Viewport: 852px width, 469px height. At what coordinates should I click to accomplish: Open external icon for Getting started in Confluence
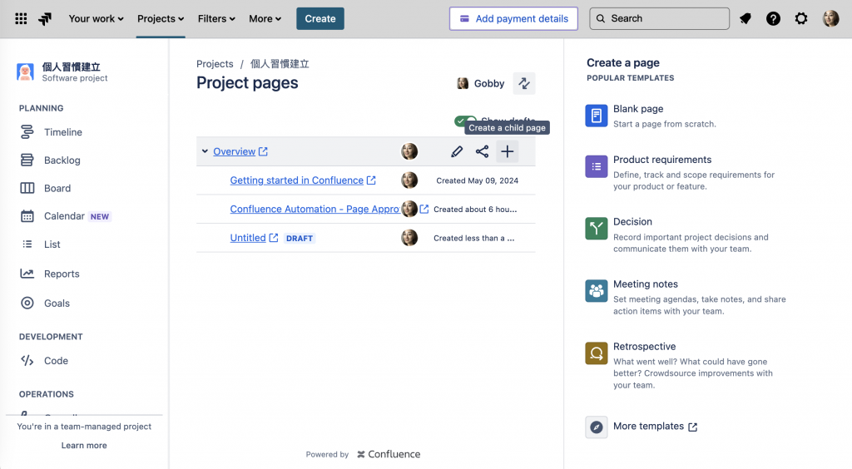371,180
